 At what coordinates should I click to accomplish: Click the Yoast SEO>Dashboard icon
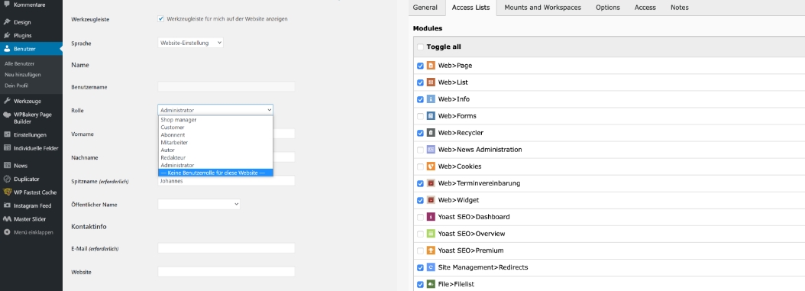tap(432, 217)
